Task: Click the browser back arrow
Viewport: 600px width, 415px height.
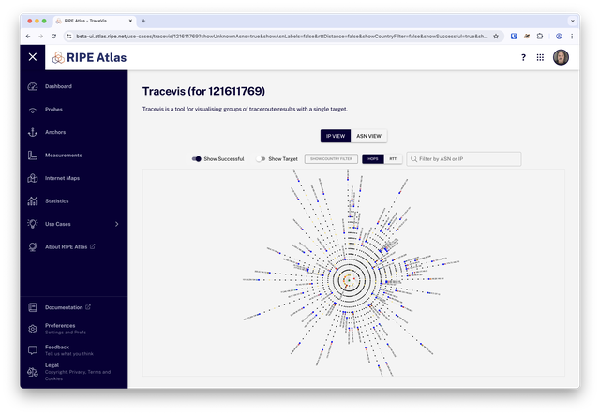Action: pyautogui.click(x=28, y=36)
